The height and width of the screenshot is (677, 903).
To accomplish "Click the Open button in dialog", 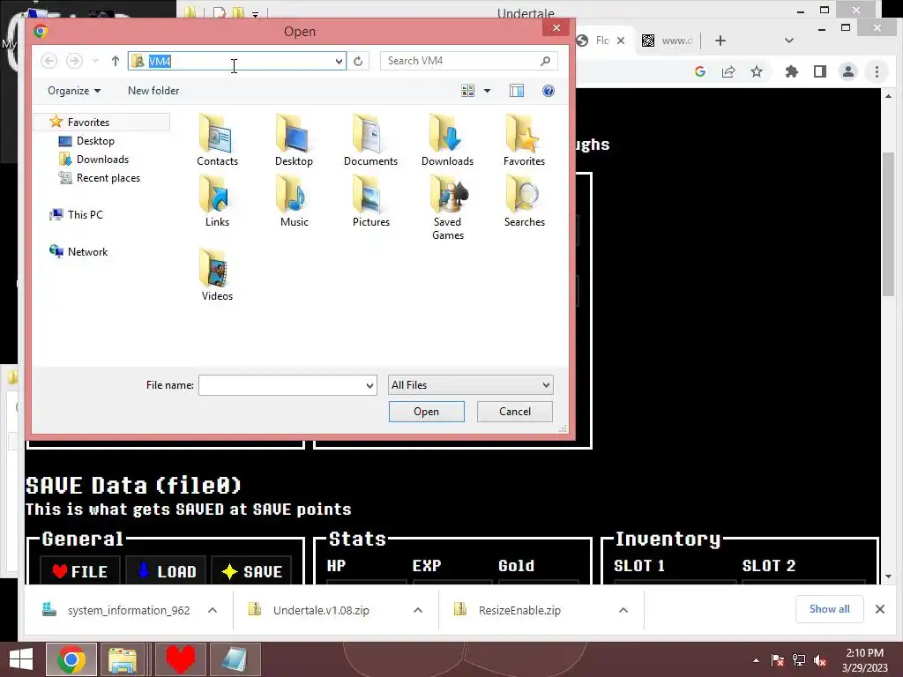I will [x=426, y=412].
